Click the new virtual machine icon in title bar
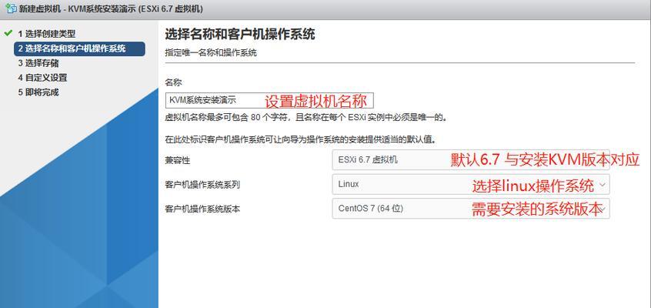Image resolution: width=651 pixels, height=308 pixels. [11, 8]
